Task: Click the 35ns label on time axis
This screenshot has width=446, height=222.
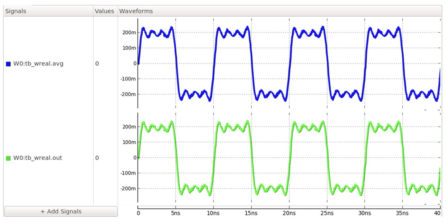Action: click(x=402, y=213)
